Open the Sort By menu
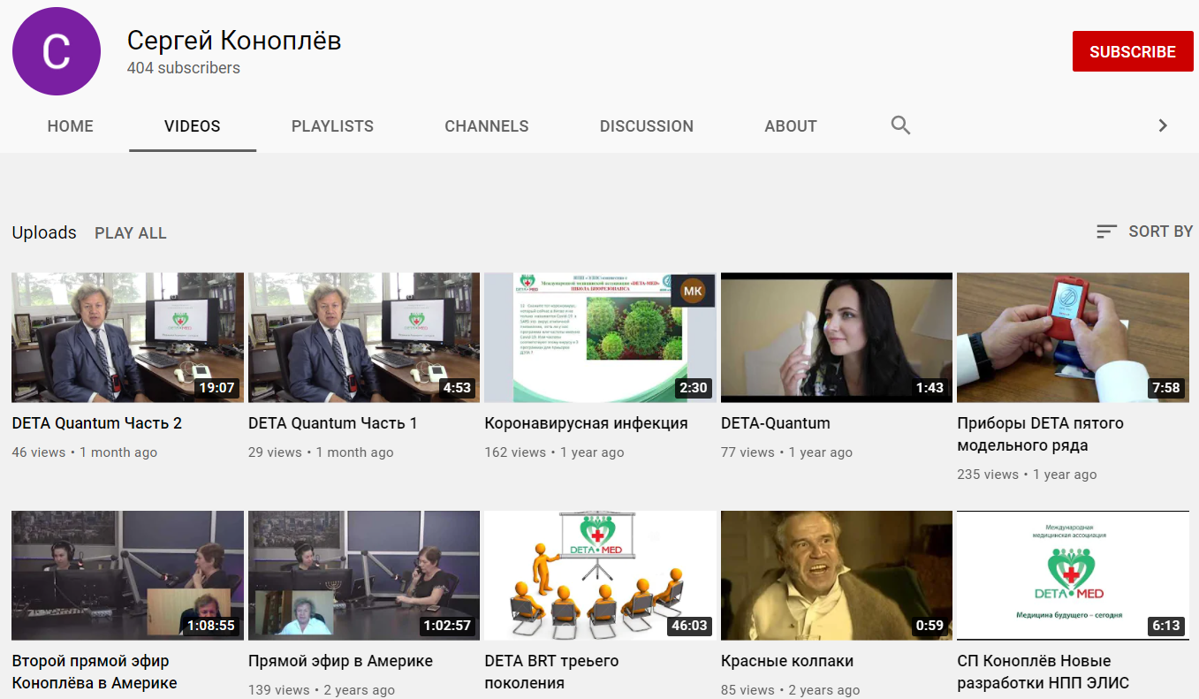 [x=1144, y=232]
